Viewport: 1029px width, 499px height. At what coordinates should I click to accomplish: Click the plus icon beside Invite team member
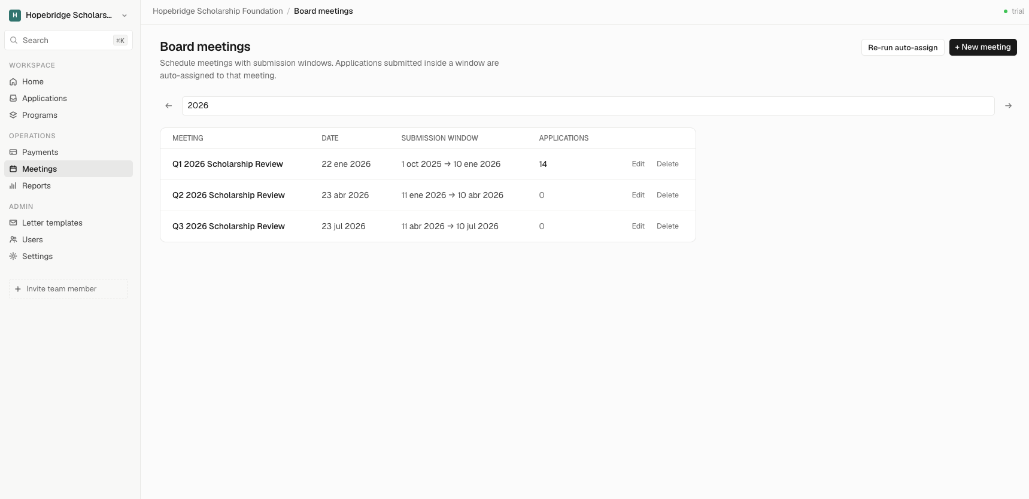click(x=18, y=289)
